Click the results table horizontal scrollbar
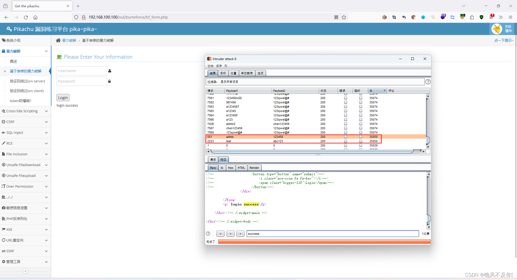 tap(312, 151)
